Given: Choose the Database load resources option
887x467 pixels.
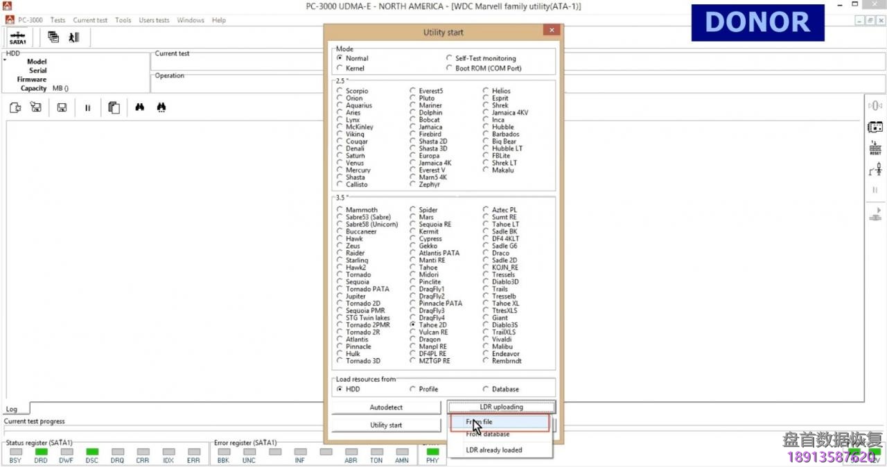Looking at the screenshot, I should [x=486, y=389].
